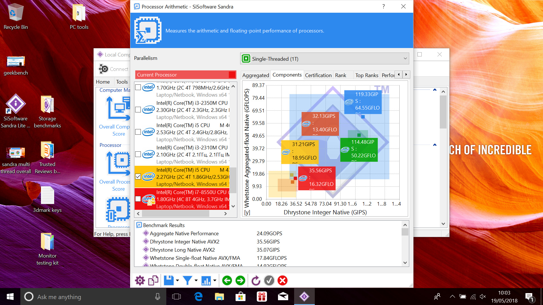Click the refresh results icon
Image resolution: width=543 pixels, height=305 pixels.
256,280
